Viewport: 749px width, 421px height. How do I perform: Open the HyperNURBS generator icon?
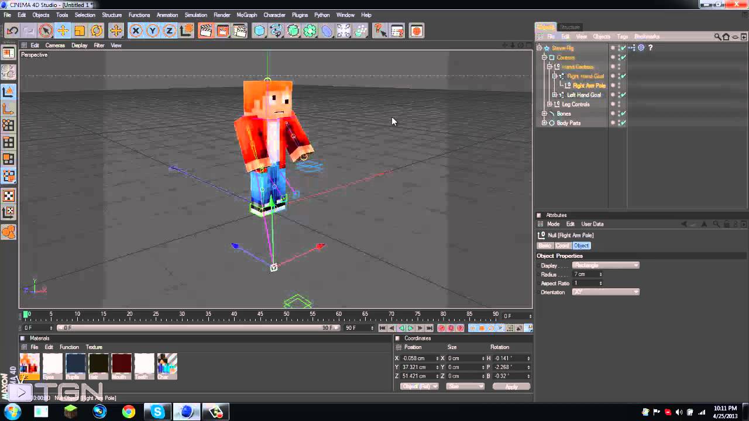tap(293, 31)
